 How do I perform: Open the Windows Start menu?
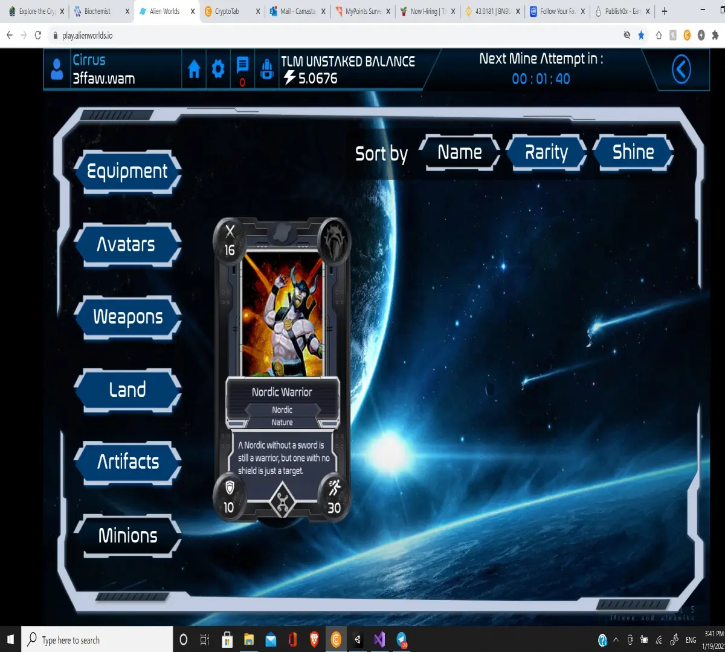tap(10, 639)
